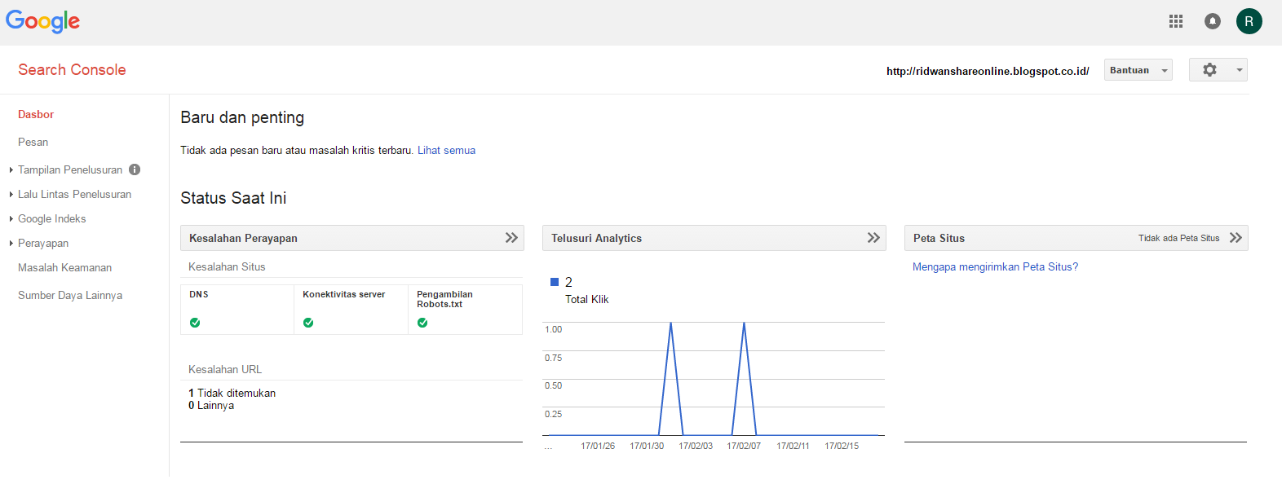1282x484 pixels.
Task: Open Sumber Daya Lainnya page
Action: pos(70,295)
